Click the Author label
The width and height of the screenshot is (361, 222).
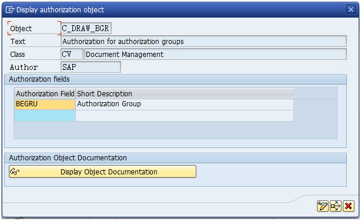24,67
